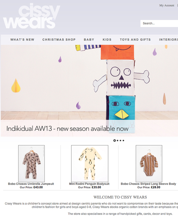Open the My Account link
Screen dimensions: 178x217
click(167, 5)
